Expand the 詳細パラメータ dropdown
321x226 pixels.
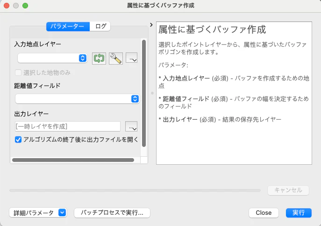click(x=38, y=213)
